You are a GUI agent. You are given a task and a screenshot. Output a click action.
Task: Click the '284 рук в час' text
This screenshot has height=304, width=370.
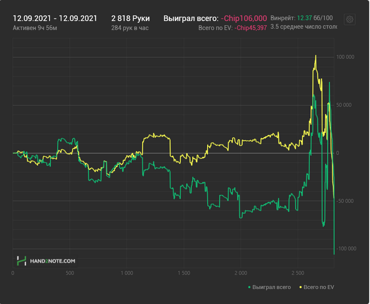click(130, 28)
